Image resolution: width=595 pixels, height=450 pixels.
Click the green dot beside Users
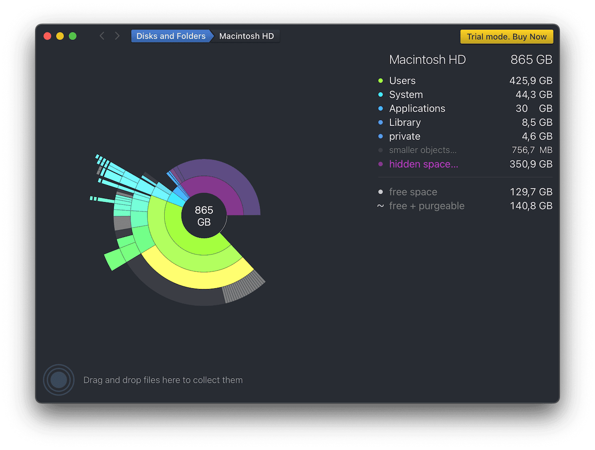point(381,81)
